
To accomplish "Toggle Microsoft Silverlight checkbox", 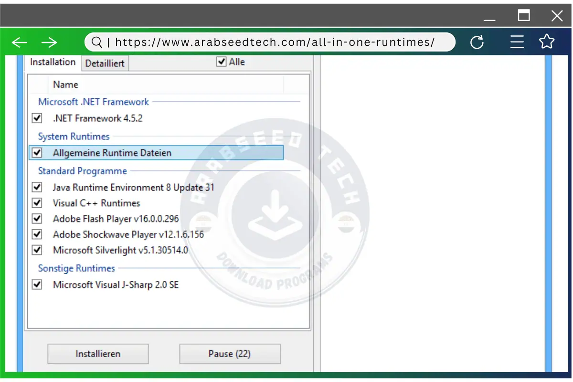I will (37, 250).
